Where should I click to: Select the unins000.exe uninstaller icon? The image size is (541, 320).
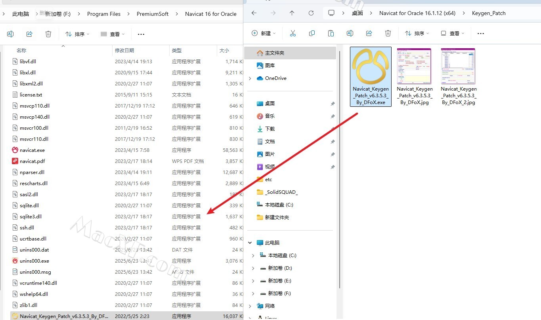click(x=15, y=261)
